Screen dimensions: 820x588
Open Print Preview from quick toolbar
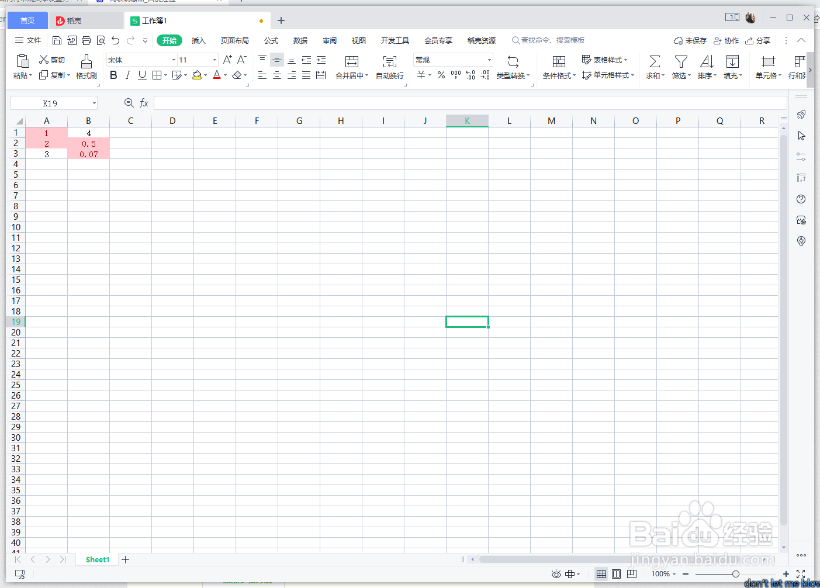[x=101, y=40]
